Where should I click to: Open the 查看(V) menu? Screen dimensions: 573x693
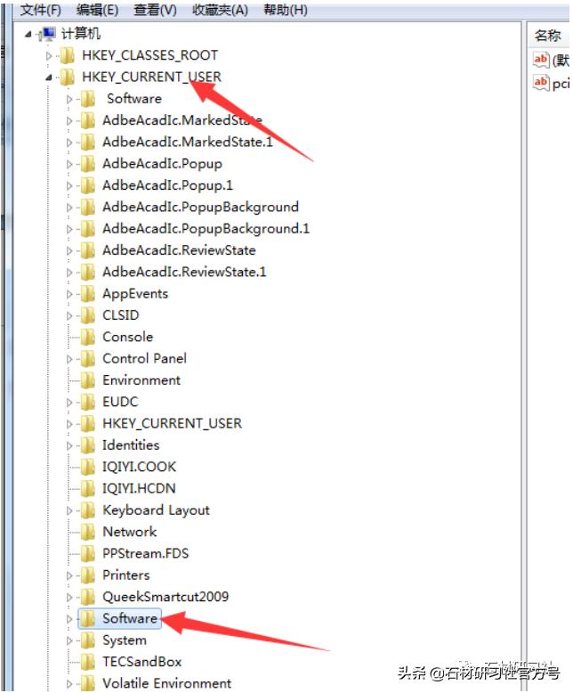[x=155, y=10]
